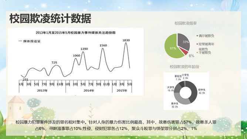Click the 初中生 42.5% donut label
This screenshot has width=247, height=139.
click(x=202, y=91)
